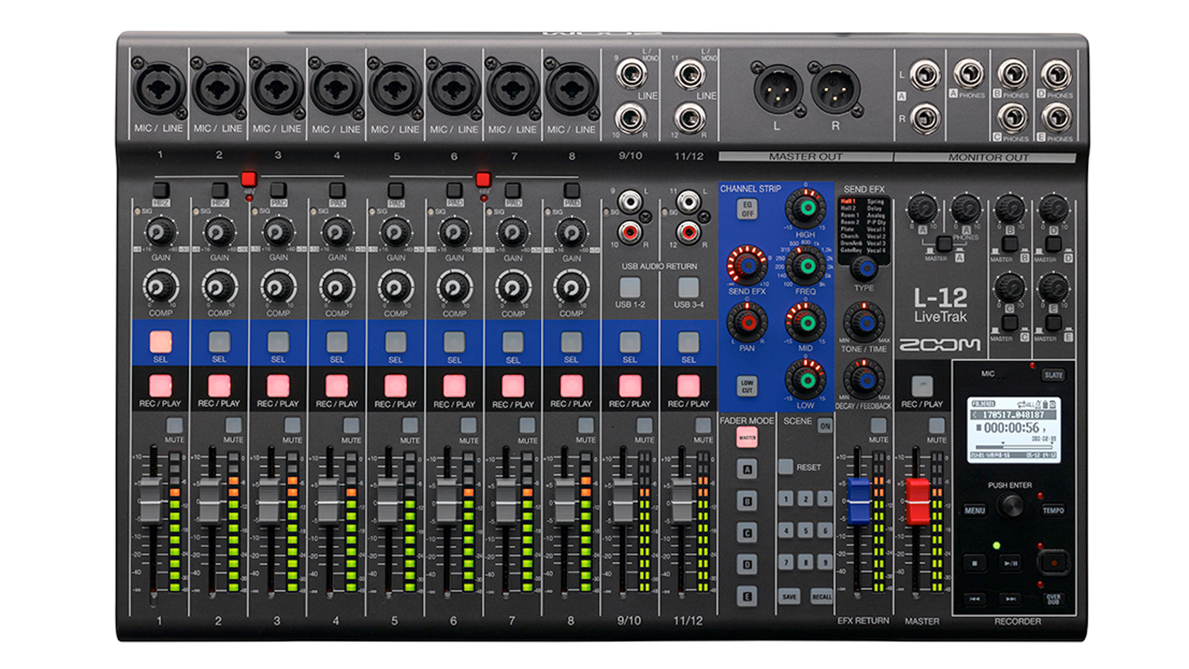Click the FREQ knob in channel strip

(806, 265)
